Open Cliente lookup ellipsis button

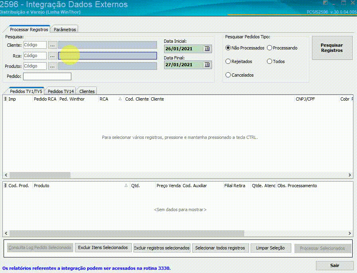point(52,45)
